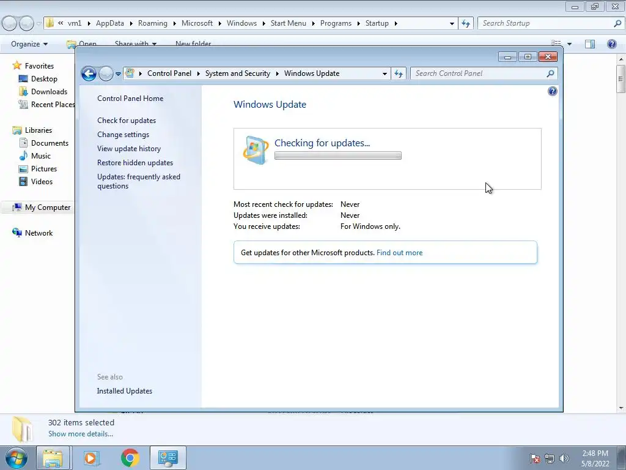Expand arrow after Control Panel breadcrumb
The width and height of the screenshot is (626, 470).
[198, 74]
